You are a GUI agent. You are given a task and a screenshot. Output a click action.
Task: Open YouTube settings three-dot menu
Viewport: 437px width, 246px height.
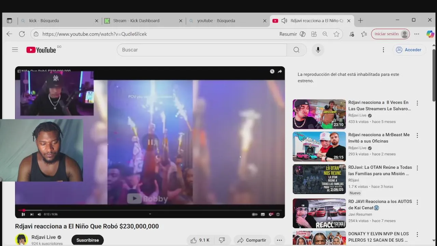tap(383, 50)
